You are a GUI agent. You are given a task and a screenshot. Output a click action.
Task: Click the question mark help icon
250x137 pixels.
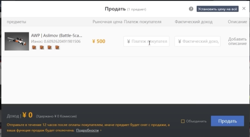click(191, 9)
